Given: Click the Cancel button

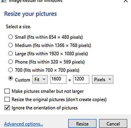Looking at the screenshot, I should [113, 123].
